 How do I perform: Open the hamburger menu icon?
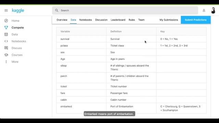[6, 11]
